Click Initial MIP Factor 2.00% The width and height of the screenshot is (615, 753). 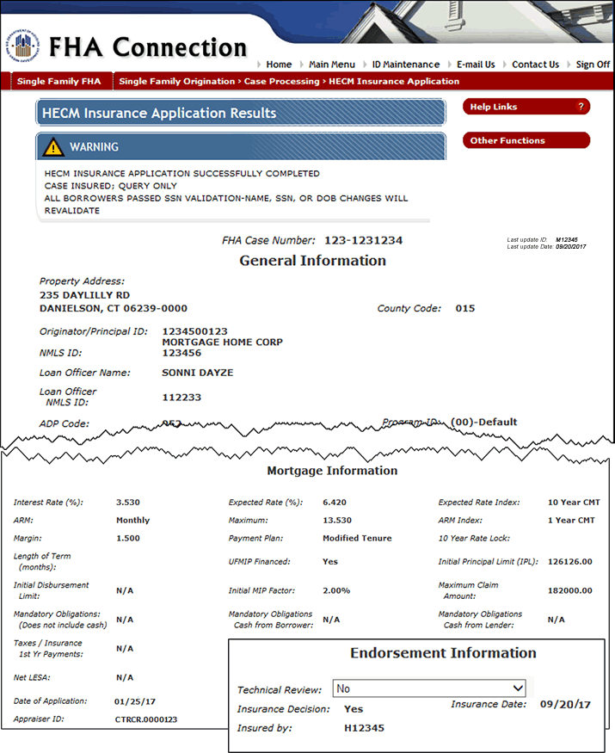point(336,590)
